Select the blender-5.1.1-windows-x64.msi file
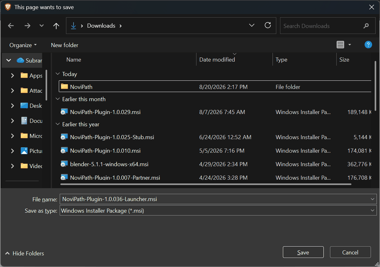Image resolution: width=380 pixels, height=267 pixels. 215,164
